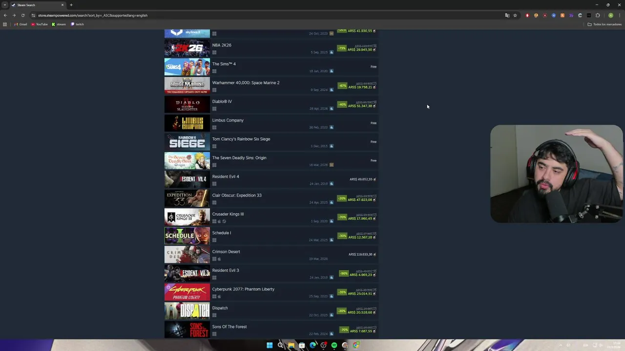Open the Windows Start menu
The width and height of the screenshot is (625, 351).
[x=270, y=345]
